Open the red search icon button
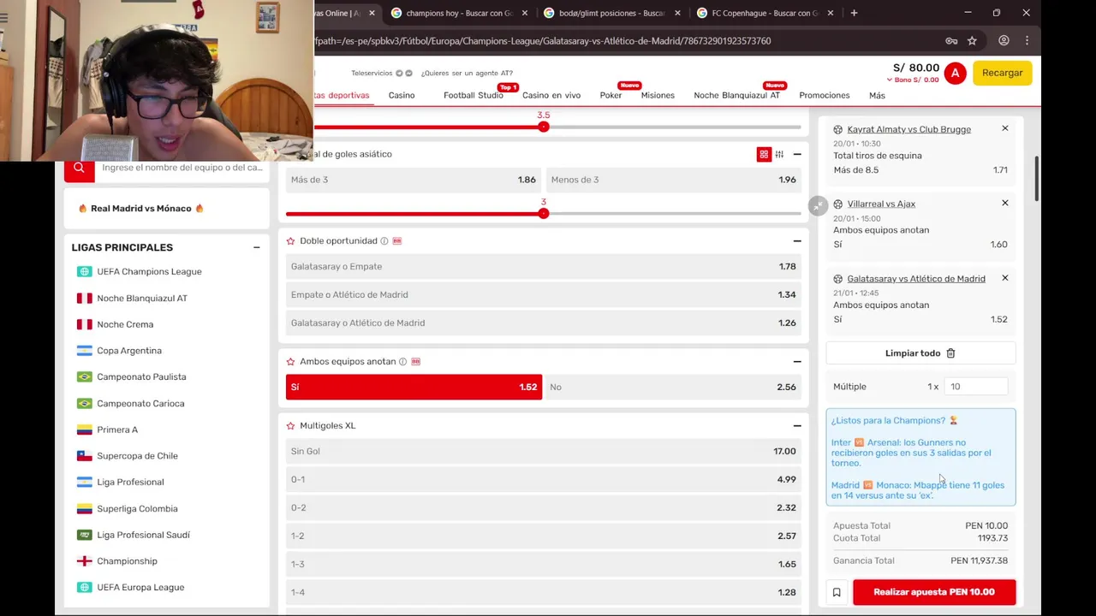 click(79, 168)
